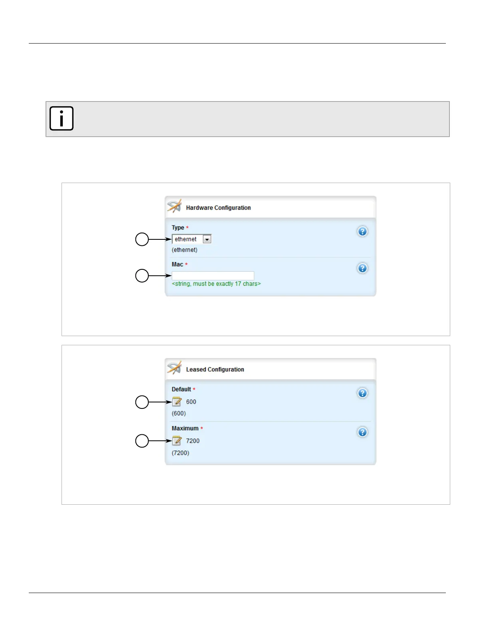Click the callout circle pointing to Type

[x=142, y=239]
